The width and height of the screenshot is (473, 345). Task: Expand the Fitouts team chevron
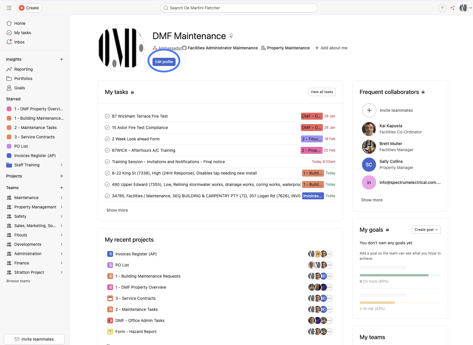coord(62,235)
